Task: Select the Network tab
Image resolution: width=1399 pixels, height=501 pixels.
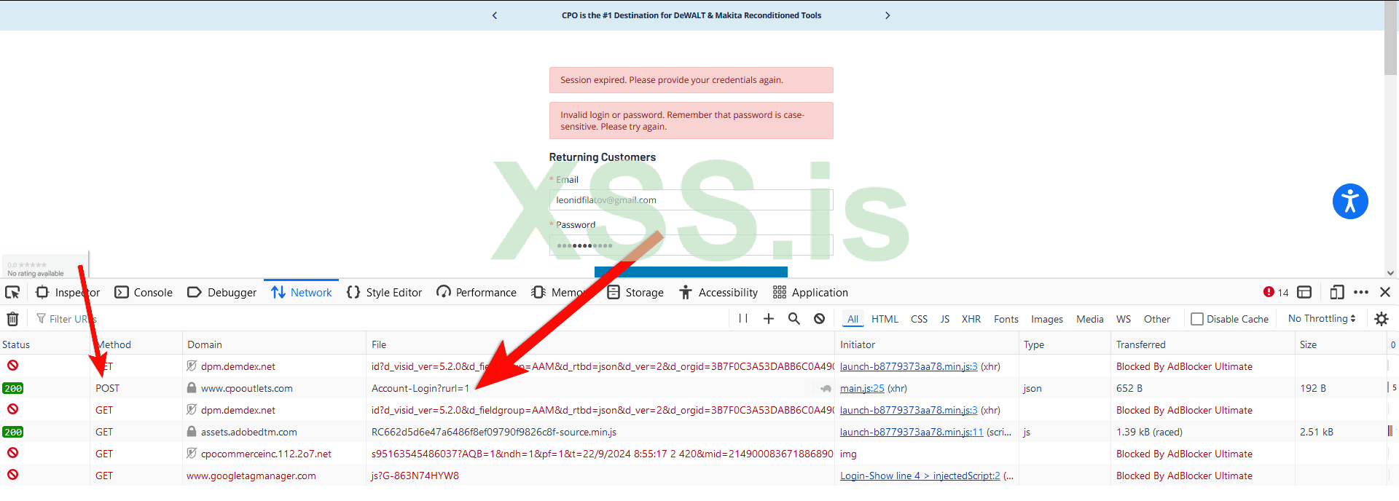Action: (x=302, y=292)
